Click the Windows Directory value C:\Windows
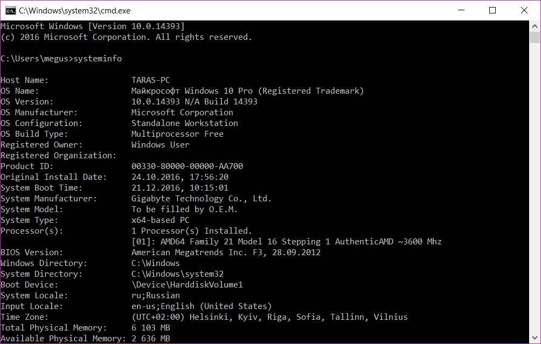The width and height of the screenshot is (541, 344). (x=155, y=263)
